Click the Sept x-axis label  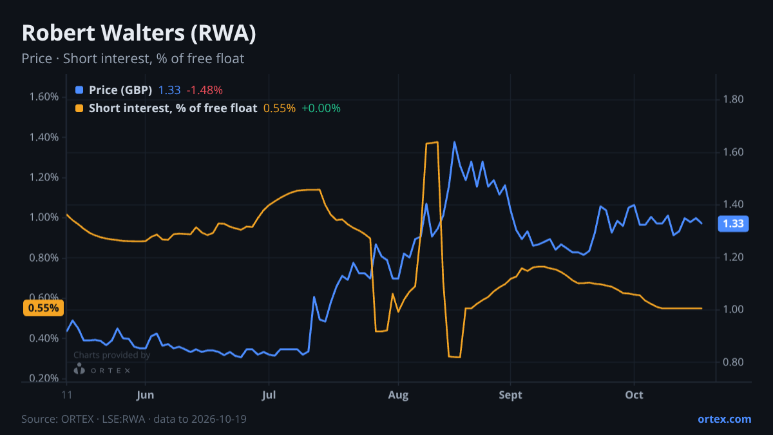[x=510, y=394]
